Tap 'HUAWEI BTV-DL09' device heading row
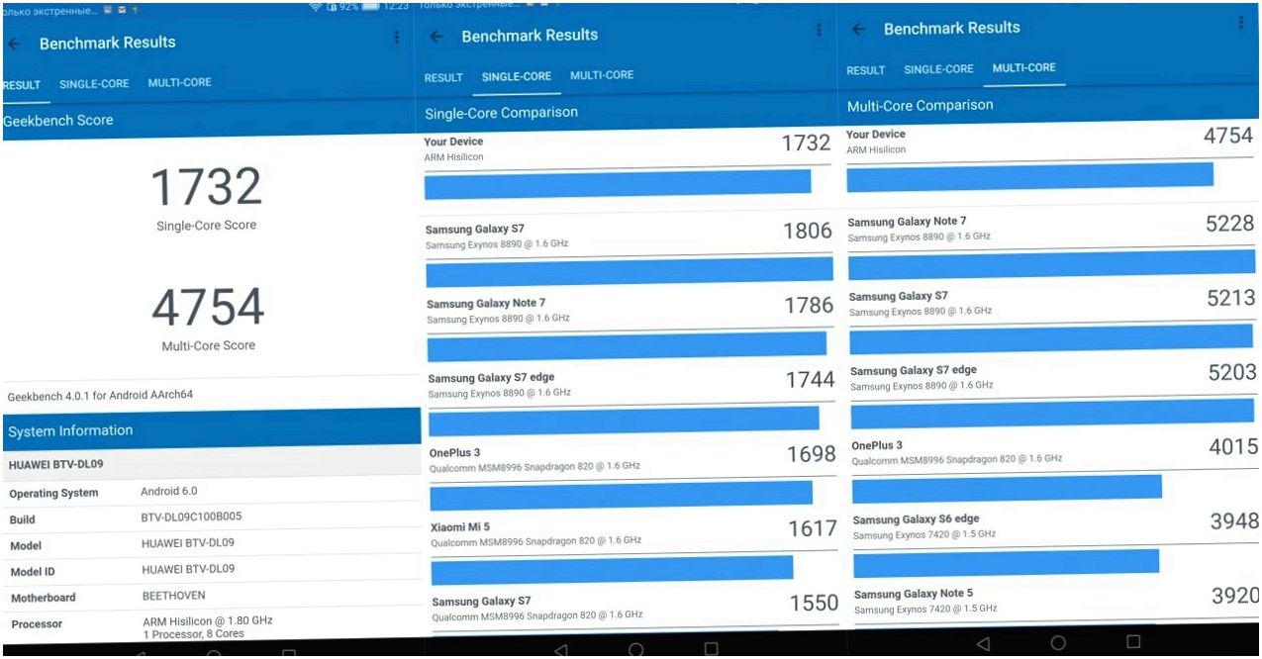 [211, 461]
